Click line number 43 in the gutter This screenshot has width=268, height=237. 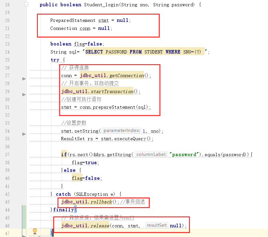[x=7, y=202]
